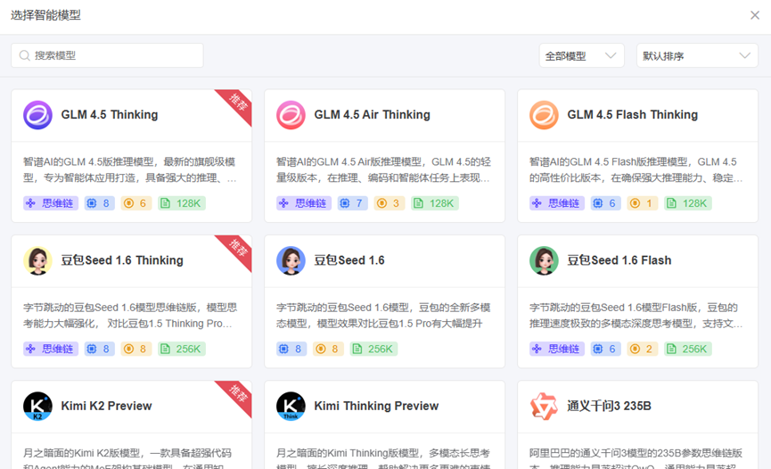Click the GLM 4.5 Flash Thinking orange logo
The image size is (771, 469).
click(x=544, y=115)
